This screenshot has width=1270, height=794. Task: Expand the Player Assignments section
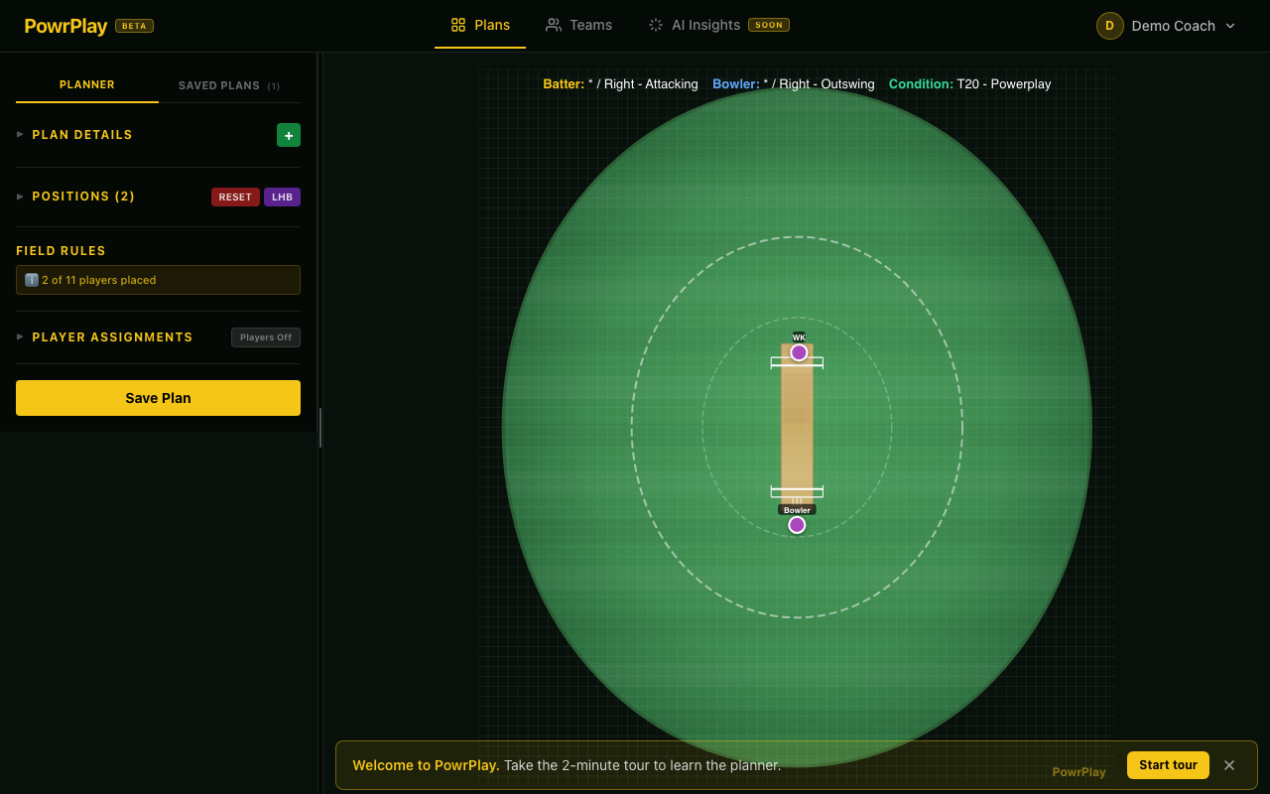point(104,337)
